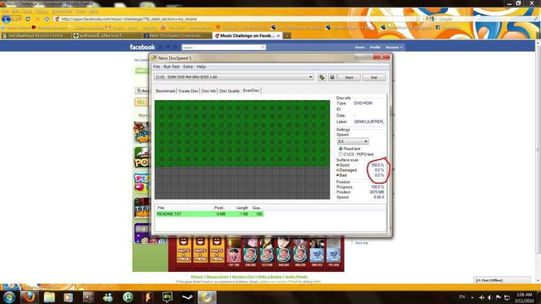The height and width of the screenshot is (304, 541).
Task: Switch to the Nero DiscSpeed Download browser tab
Action: point(175,35)
